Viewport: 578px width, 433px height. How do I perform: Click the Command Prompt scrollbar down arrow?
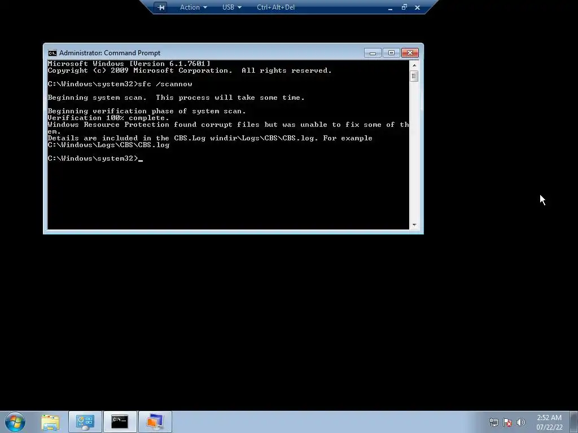[414, 224]
